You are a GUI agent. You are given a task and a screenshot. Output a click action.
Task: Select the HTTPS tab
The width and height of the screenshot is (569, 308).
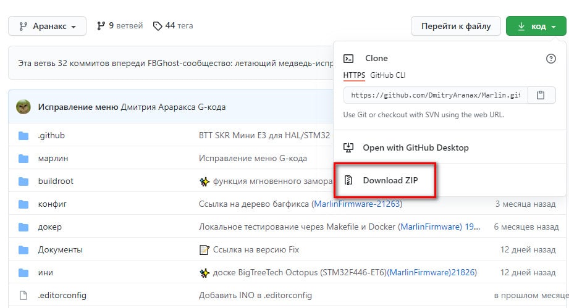[354, 75]
